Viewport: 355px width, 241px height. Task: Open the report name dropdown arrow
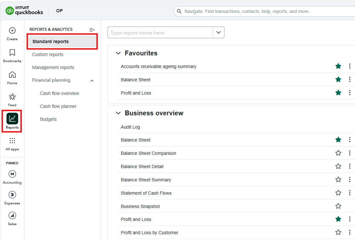tap(219, 32)
